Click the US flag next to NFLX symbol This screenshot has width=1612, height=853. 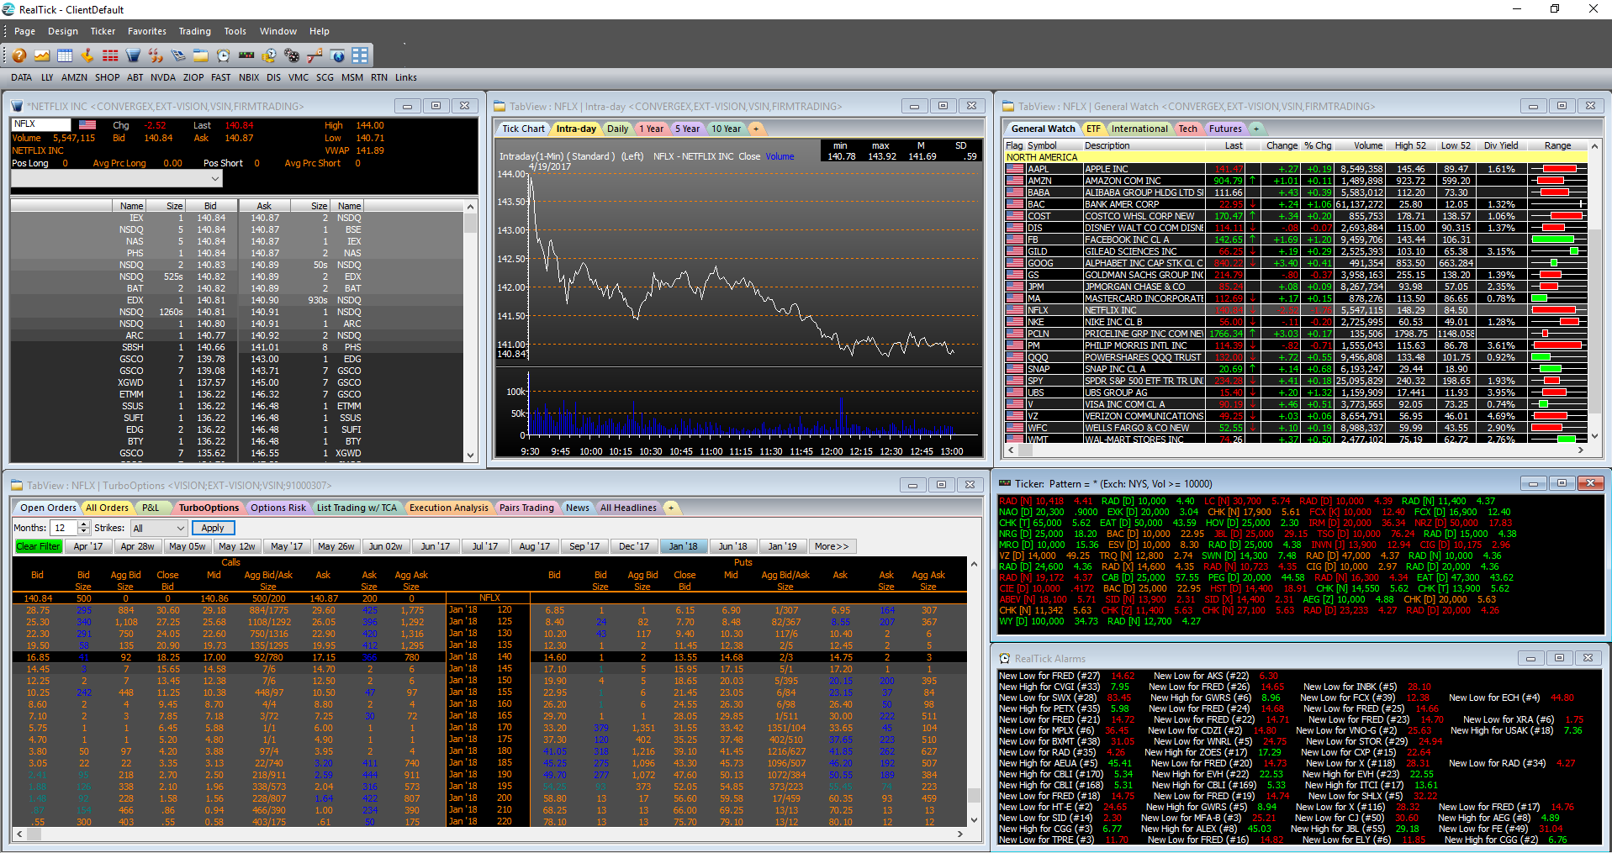click(87, 124)
